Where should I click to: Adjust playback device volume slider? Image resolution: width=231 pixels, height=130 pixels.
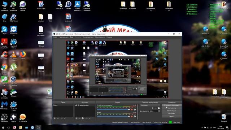pos(113,109)
